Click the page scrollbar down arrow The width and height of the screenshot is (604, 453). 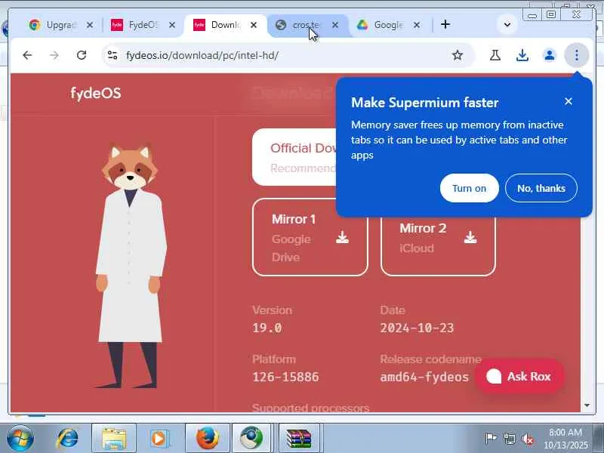coord(587,405)
